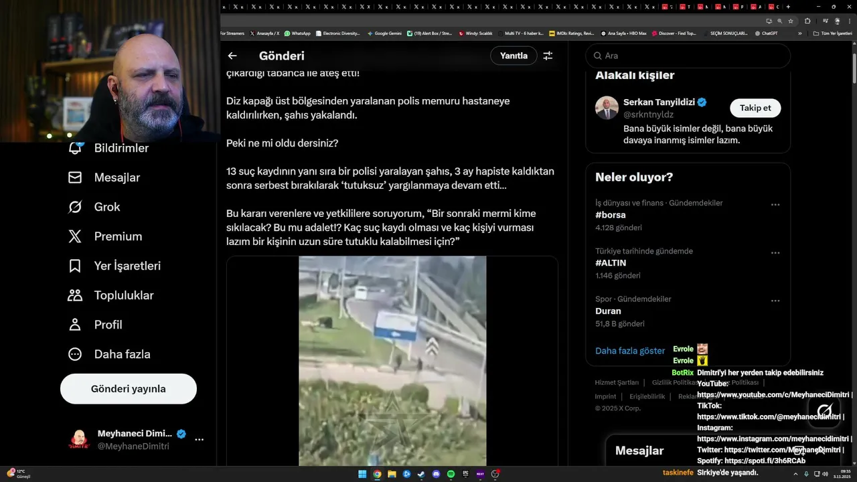Open Imprint footer link
Viewport: 857px width, 482px height.
click(x=605, y=396)
